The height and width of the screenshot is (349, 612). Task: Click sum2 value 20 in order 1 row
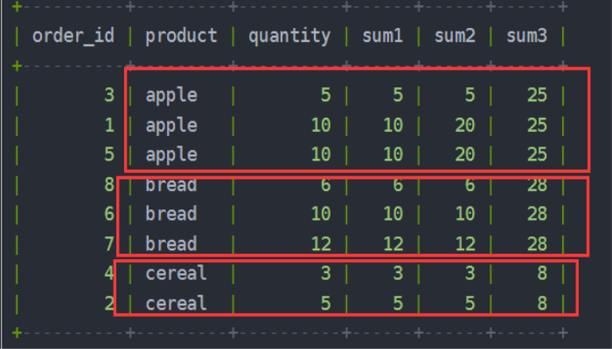[x=465, y=125]
